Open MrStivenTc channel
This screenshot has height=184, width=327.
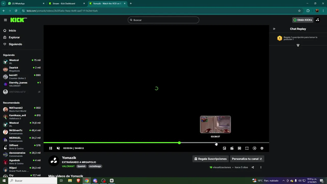point(22,132)
